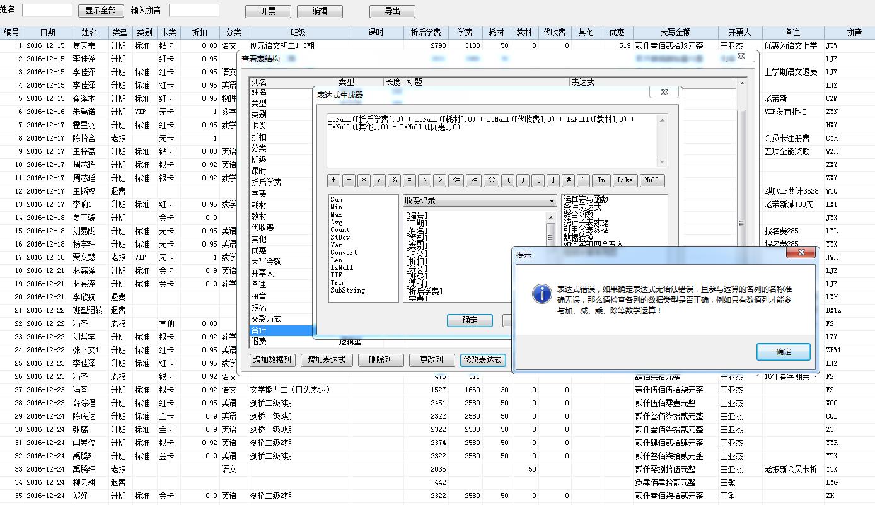Image resolution: width=875 pixels, height=505 pixels.
Task: Select the Sum function in list
Action: pos(337,199)
